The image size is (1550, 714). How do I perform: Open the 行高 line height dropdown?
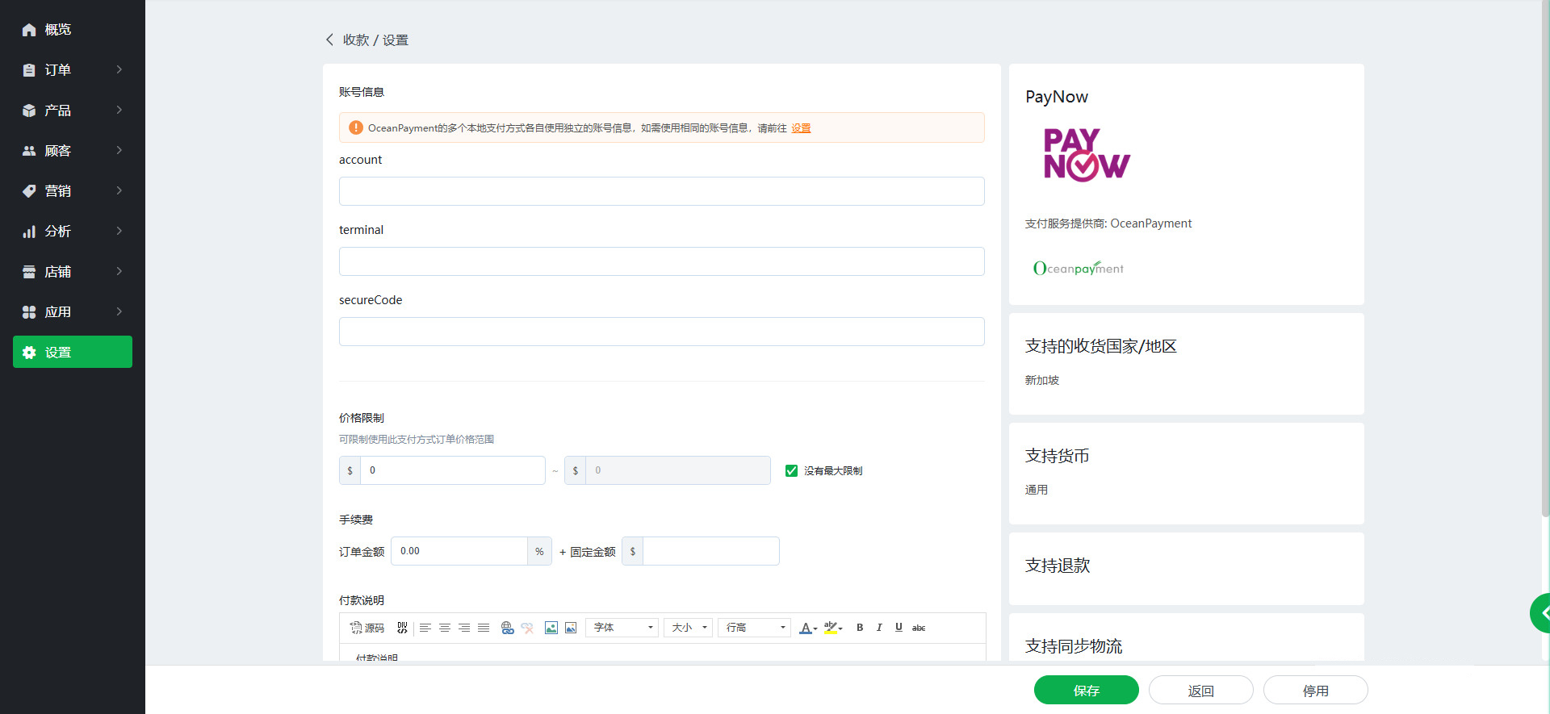click(x=755, y=628)
